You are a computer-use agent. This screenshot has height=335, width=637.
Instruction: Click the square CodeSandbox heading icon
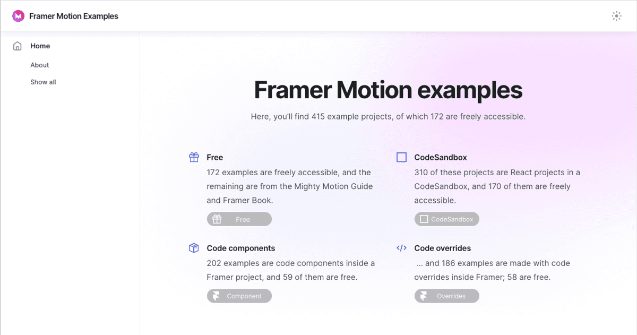401,157
